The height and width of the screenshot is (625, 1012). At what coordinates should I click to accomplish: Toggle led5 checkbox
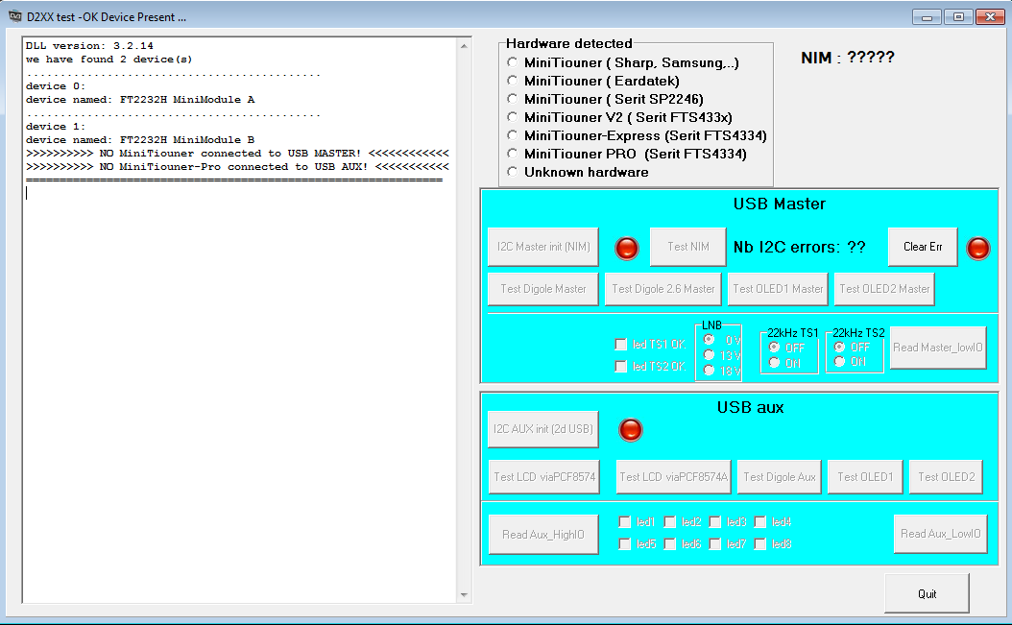pyautogui.click(x=625, y=544)
